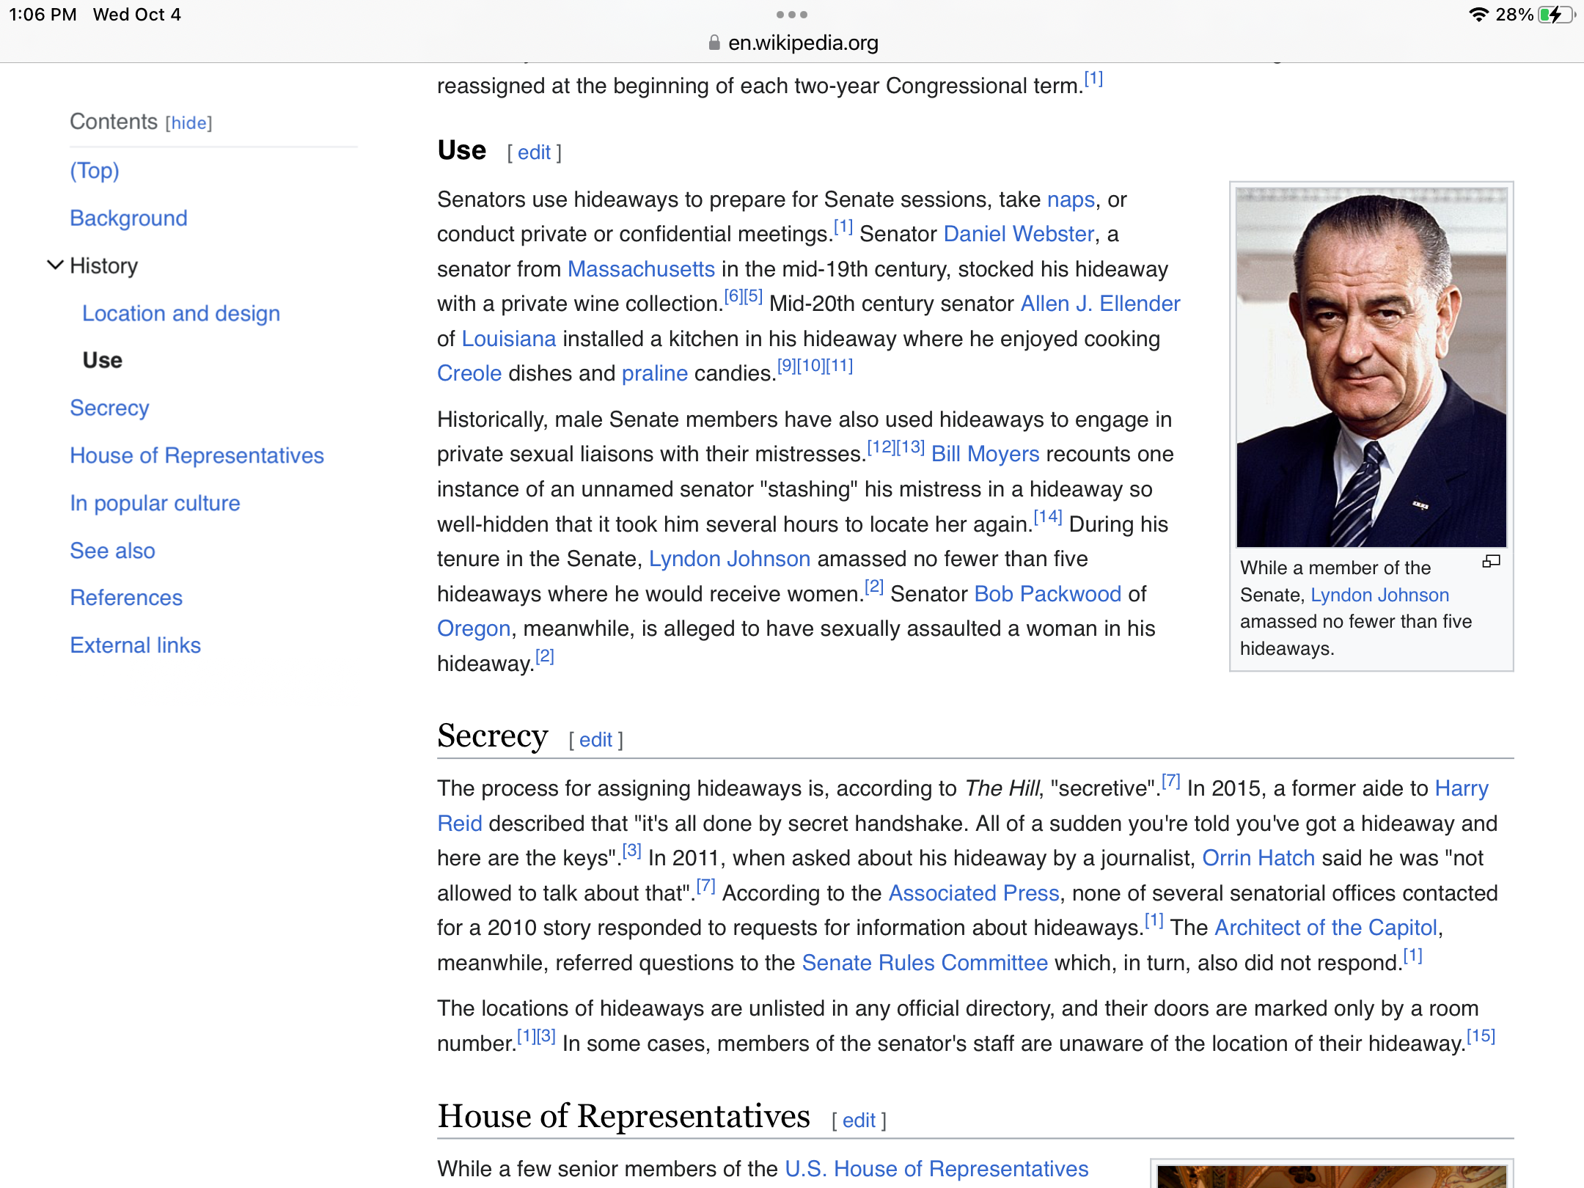Go to References in contents
1584x1188 pixels.
point(126,598)
